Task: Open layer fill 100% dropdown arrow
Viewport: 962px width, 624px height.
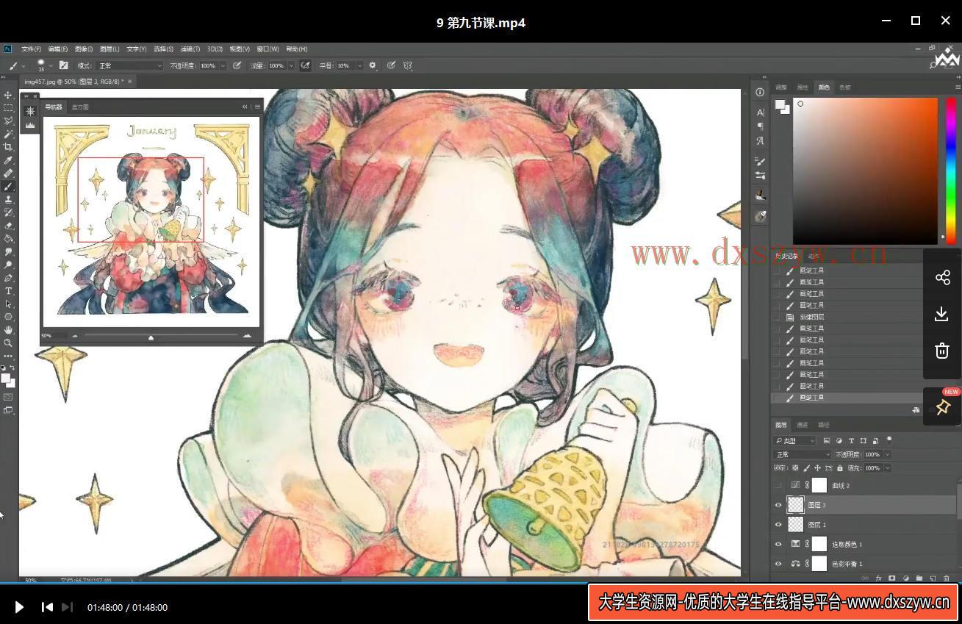Action: (x=887, y=468)
